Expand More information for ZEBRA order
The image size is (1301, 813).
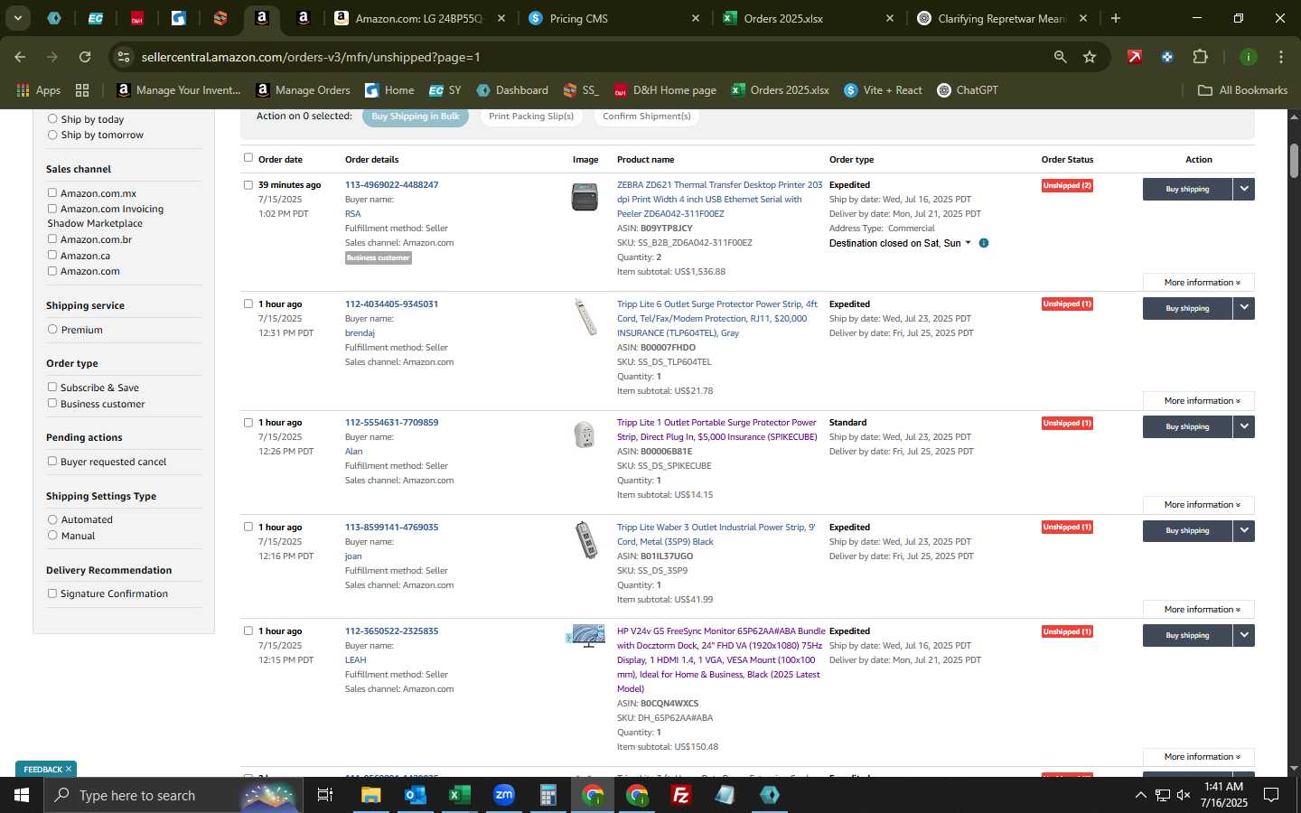tap(1199, 282)
